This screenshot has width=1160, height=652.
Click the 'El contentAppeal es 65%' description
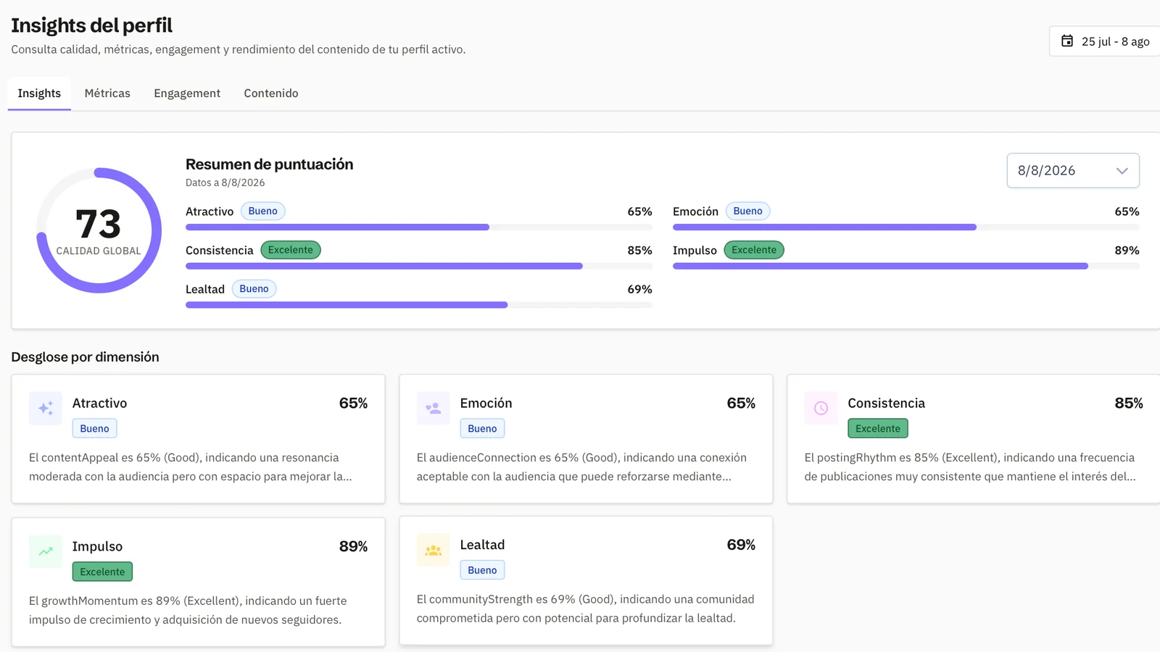coord(191,467)
